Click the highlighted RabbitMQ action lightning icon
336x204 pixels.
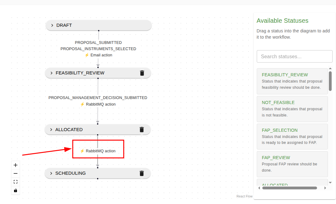pyautogui.click(x=82, y=151)
